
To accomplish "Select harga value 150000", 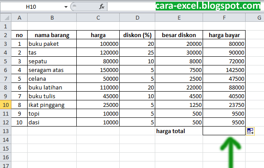I will 98,70.
